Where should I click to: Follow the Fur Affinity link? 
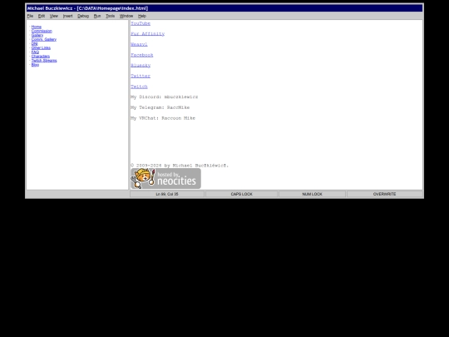tap(148, 34)
